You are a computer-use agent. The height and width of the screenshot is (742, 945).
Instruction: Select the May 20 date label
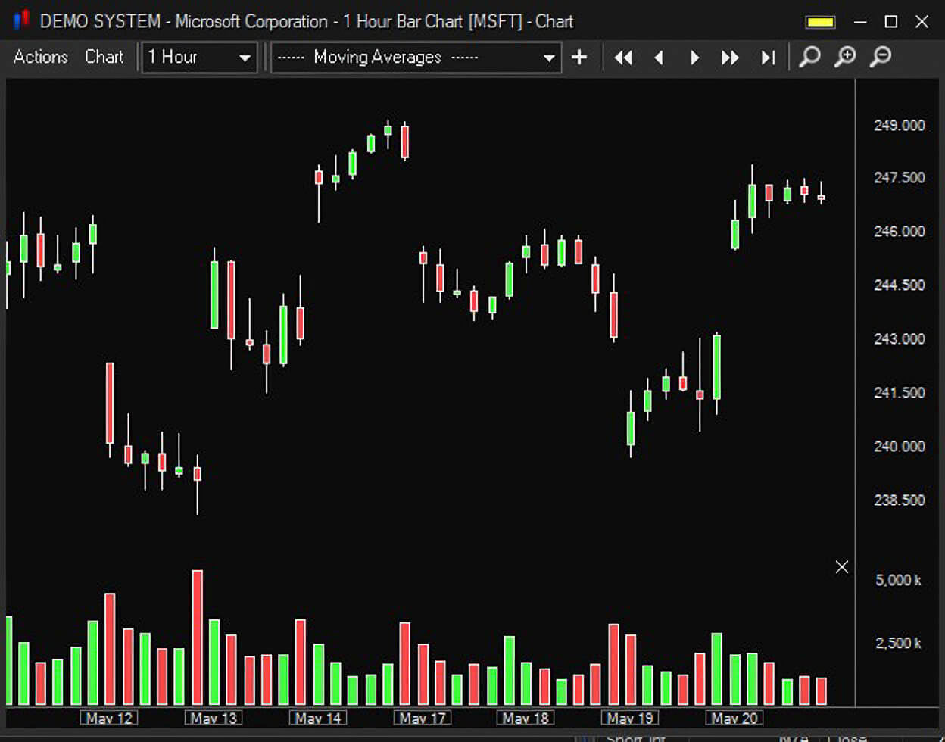[x=734, y=718]
